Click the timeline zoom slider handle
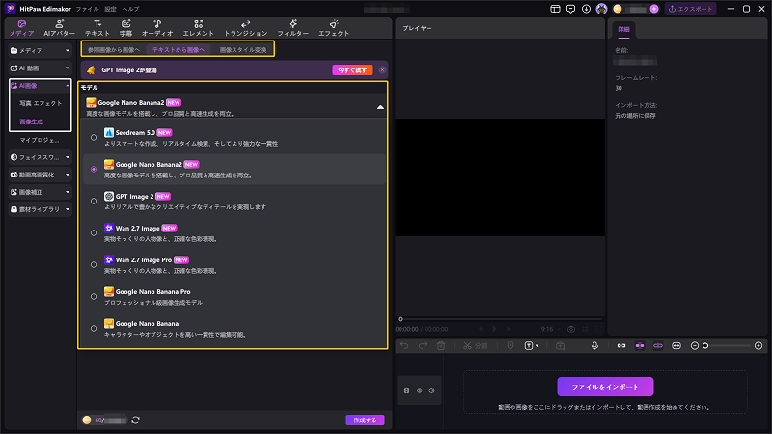The image size is (772, 434). point(705,346)
